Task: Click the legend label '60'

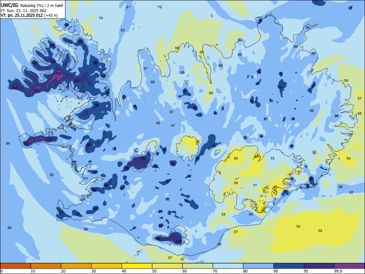Action: click(185, 271)
